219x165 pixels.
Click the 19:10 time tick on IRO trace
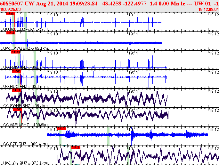pyautogui.click(x=53, y=15)
